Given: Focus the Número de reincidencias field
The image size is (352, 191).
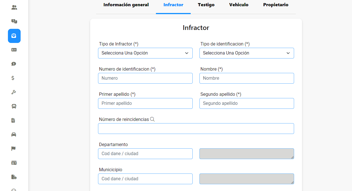Looking at the screenshot, I should coord(196,129).
